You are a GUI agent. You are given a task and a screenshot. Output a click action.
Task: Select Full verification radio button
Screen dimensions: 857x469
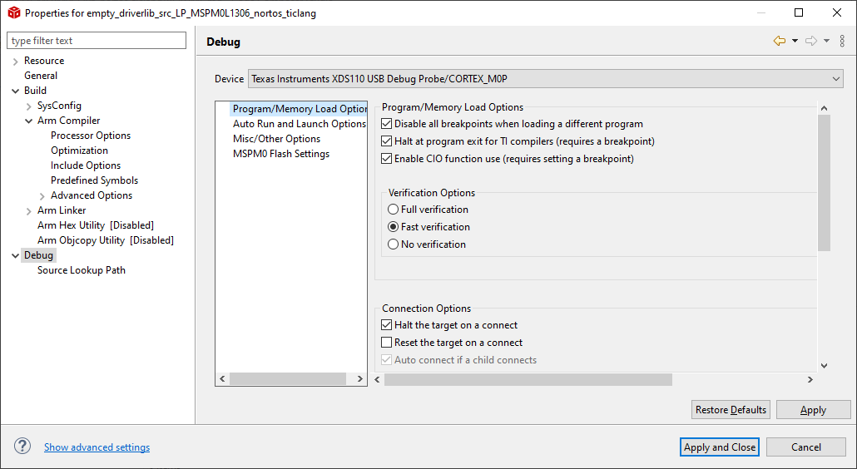coord(394,210)
